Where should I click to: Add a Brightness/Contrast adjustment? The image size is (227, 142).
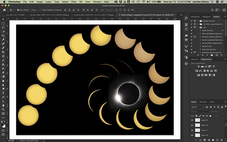point(198,66)
